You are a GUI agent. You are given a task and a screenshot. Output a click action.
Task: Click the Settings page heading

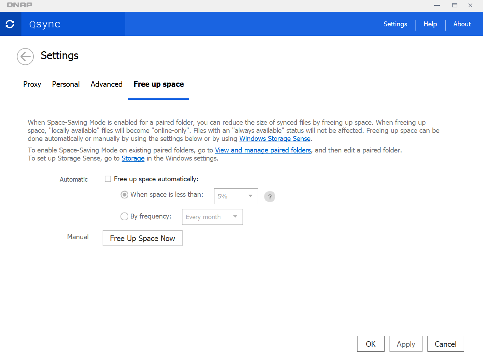tap(59, 56)
